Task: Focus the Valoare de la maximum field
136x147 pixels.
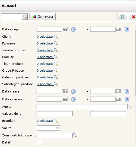Action: point(108,114)
